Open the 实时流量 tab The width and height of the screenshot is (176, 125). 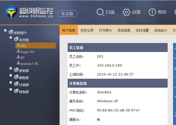tap(142, 30)
